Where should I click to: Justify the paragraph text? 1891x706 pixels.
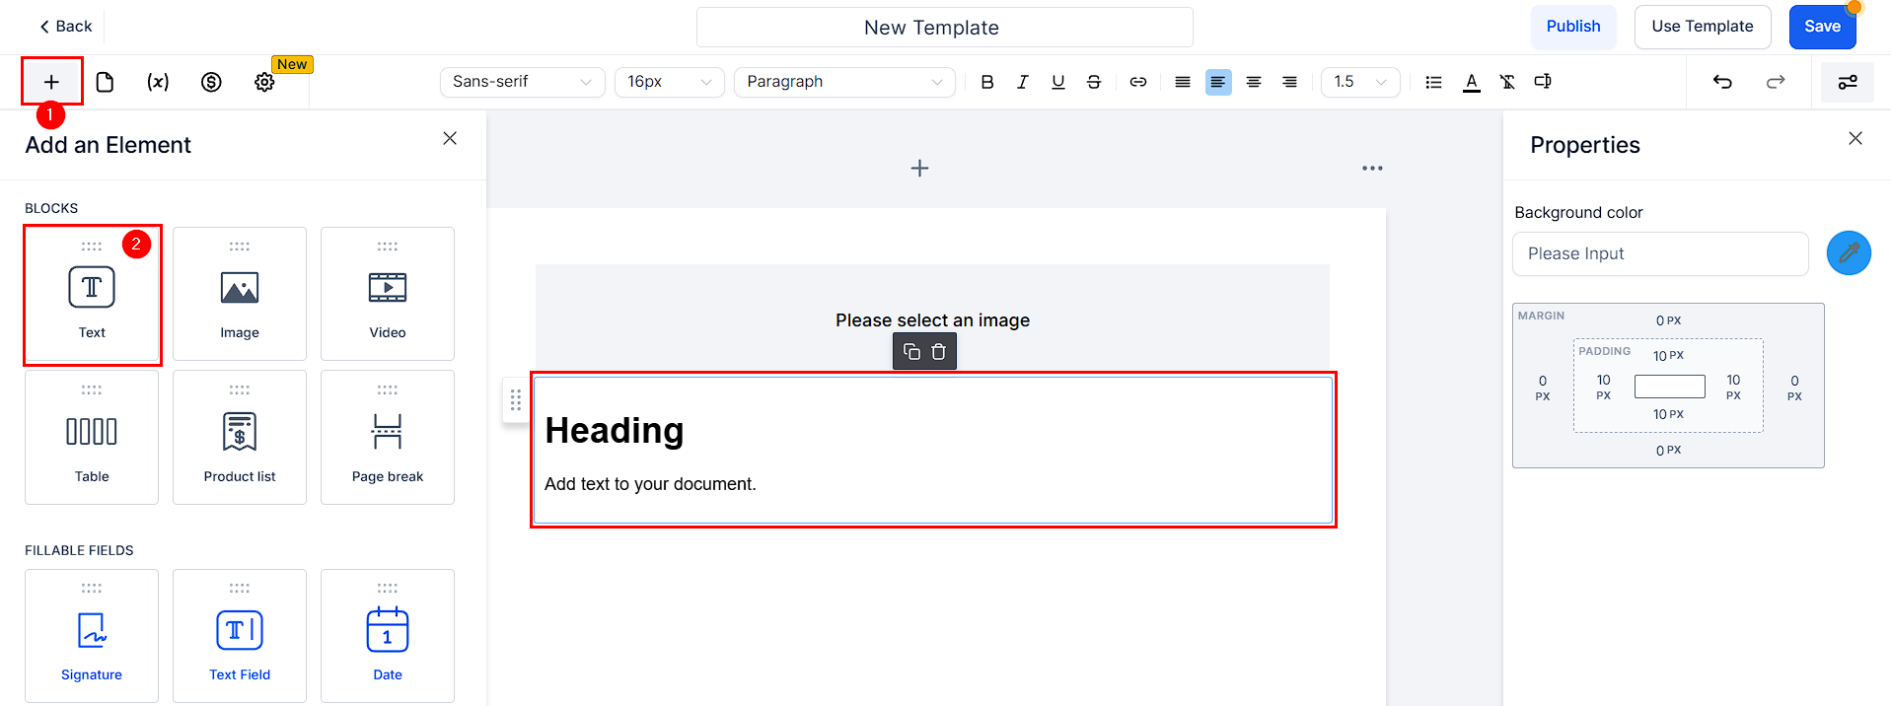point(1183,82)
